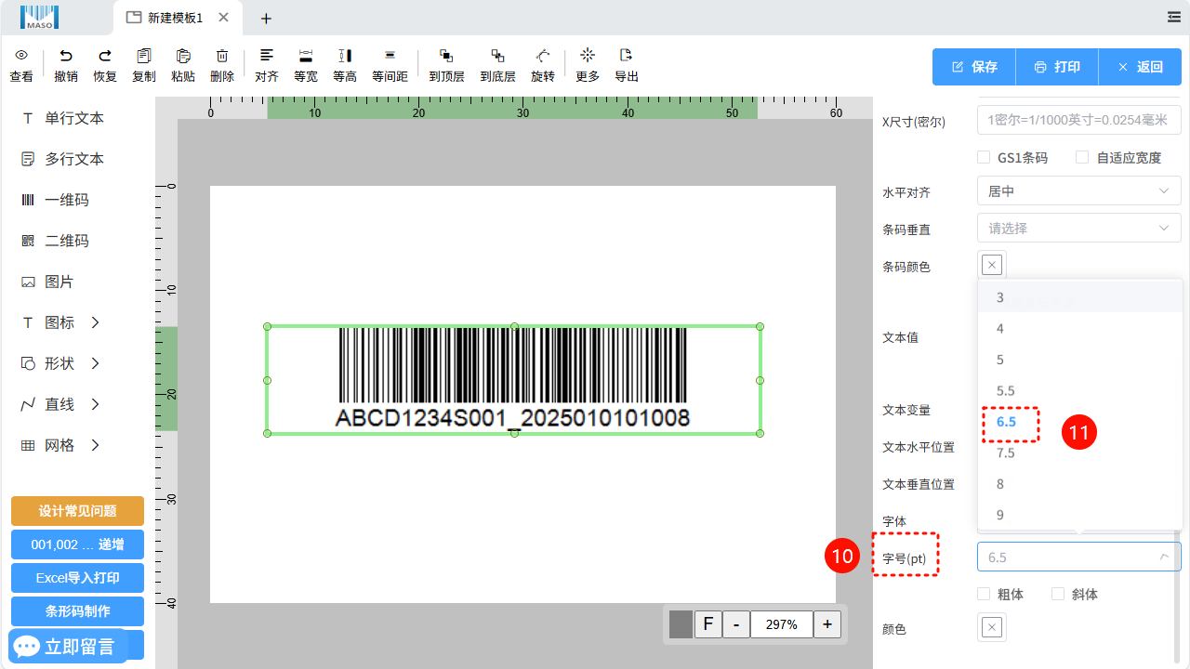Select font size 6.5 from list
This screenshot has height=669, width=1190.
1080,422
